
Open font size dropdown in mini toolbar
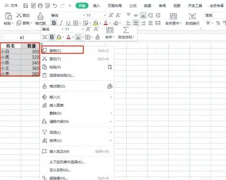point(83,29)
